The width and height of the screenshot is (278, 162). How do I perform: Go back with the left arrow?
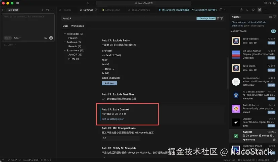point(88,3)
